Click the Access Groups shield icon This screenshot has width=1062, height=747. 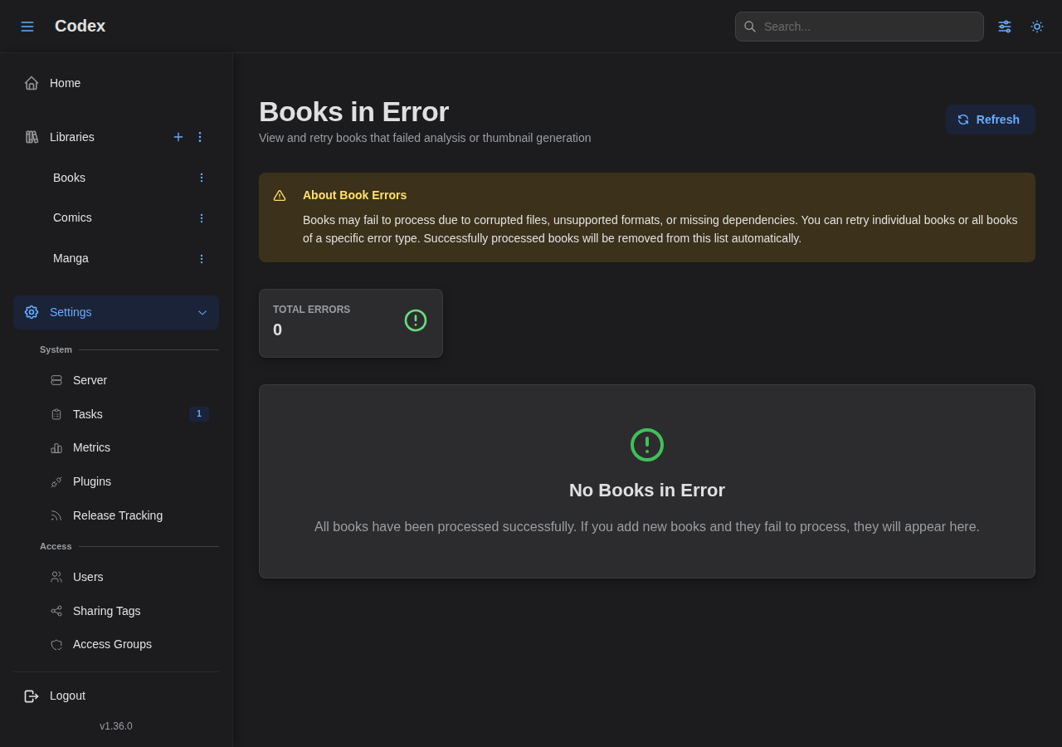click(x=56, y=645)
